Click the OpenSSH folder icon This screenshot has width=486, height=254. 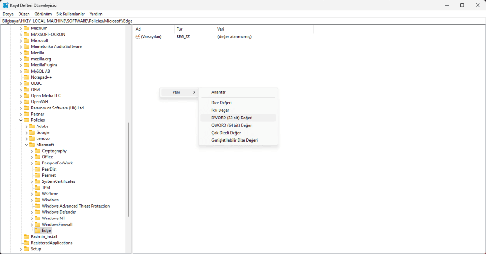[x=27, y=101]
